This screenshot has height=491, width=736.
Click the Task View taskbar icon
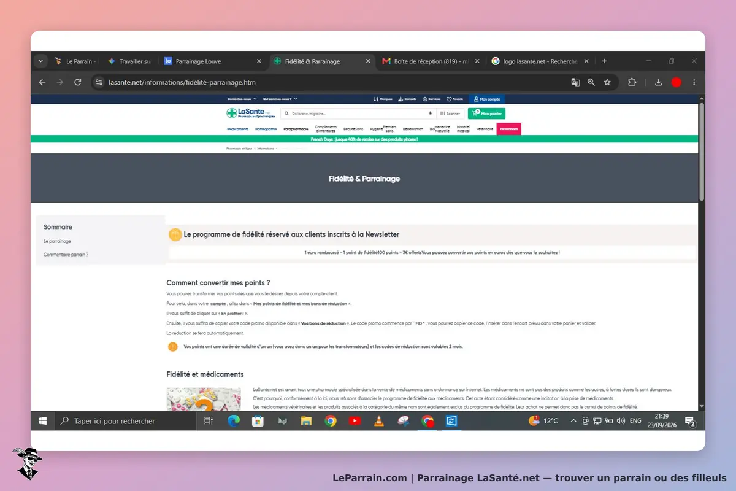209,421
